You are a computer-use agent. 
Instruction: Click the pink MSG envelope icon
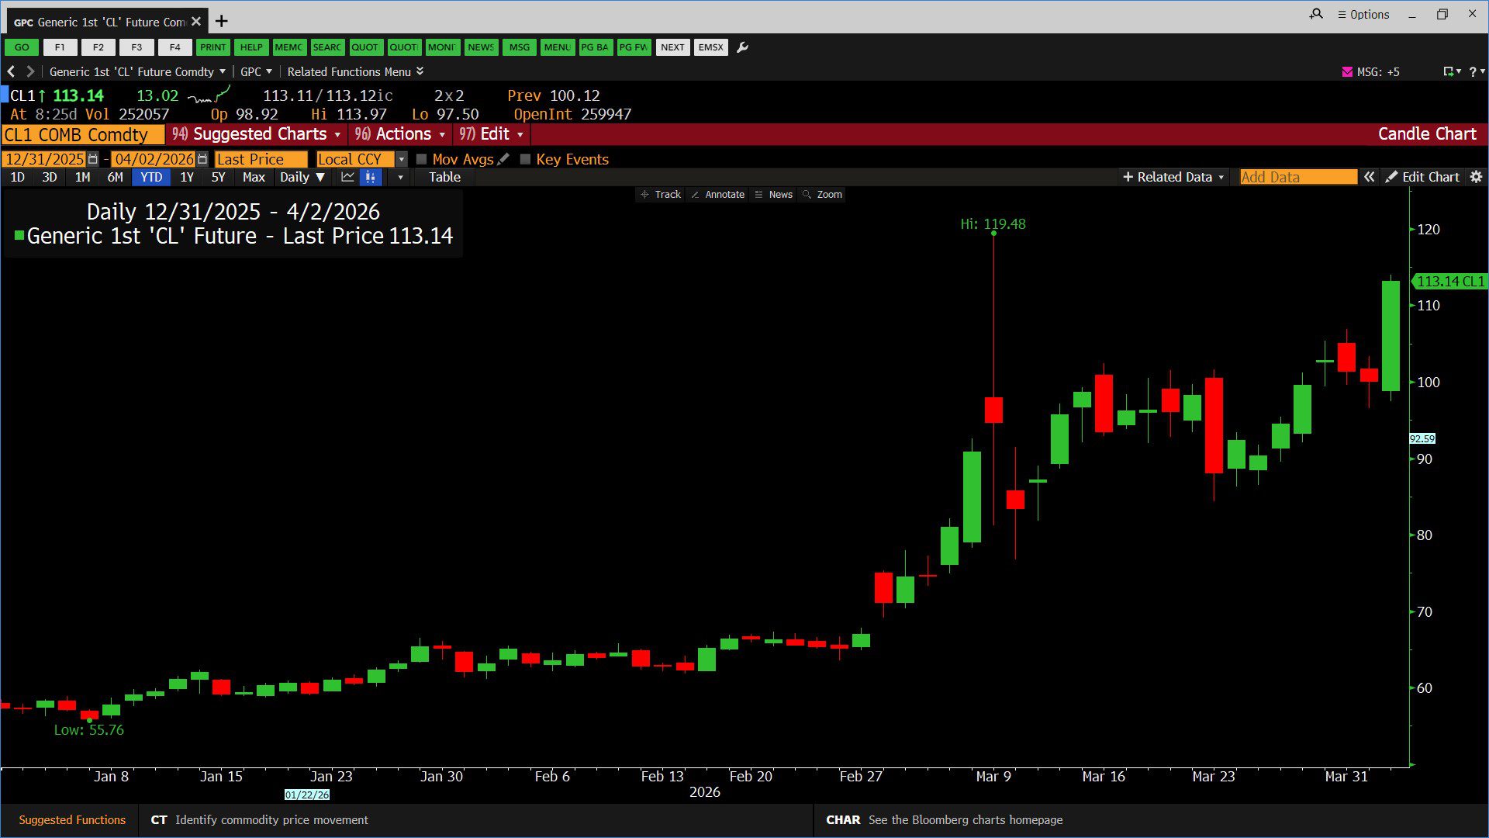click(1347, 71)
